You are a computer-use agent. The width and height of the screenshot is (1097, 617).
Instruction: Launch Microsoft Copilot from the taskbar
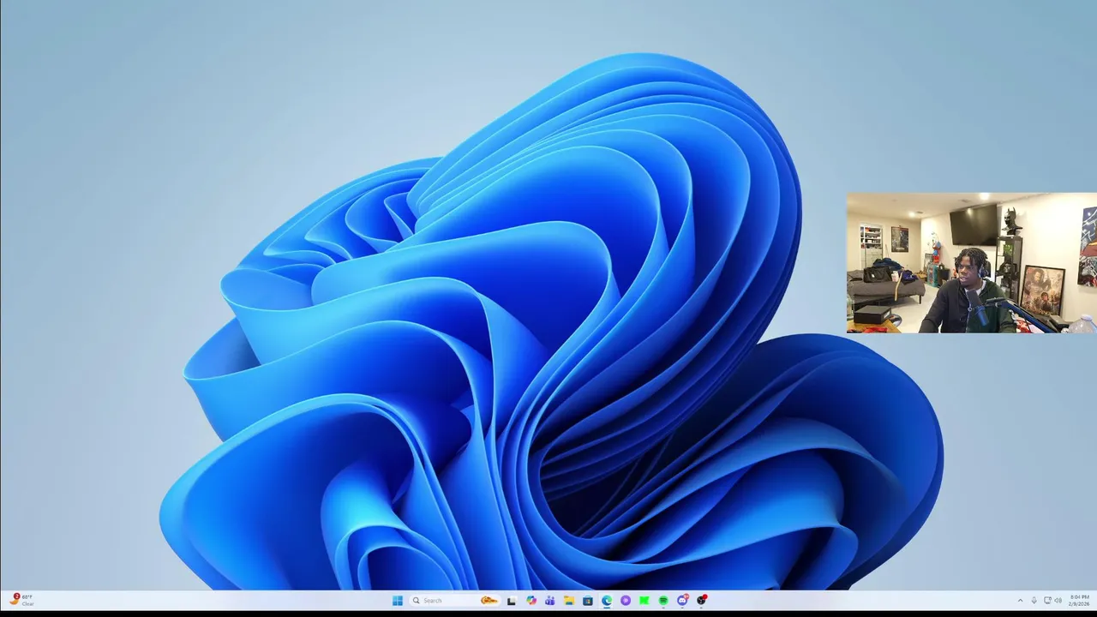tap(531, 601)
